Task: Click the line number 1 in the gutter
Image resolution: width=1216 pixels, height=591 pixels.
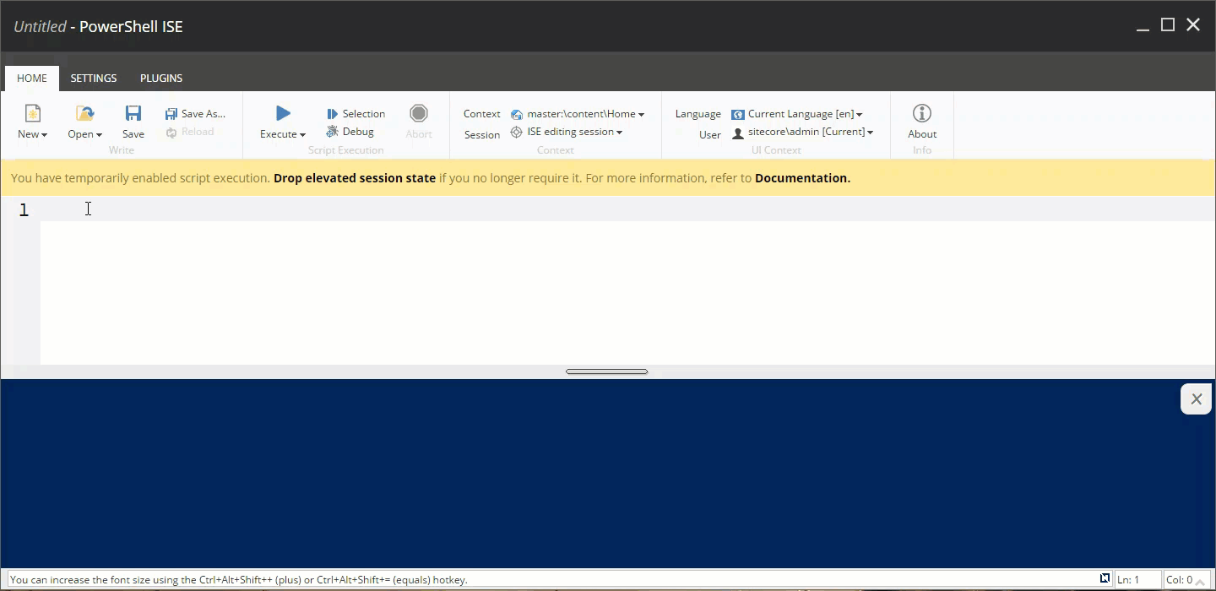Action: click(24, 209)
